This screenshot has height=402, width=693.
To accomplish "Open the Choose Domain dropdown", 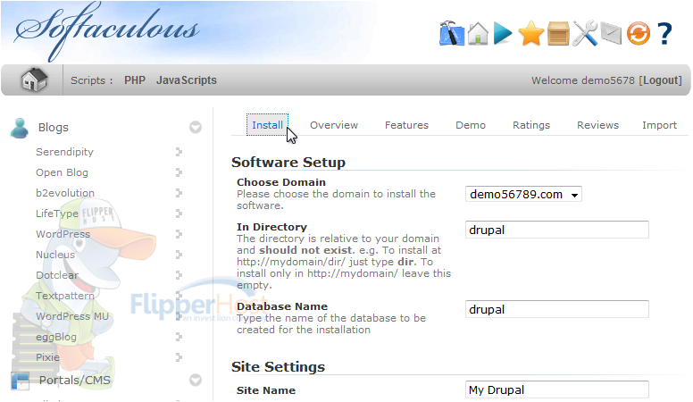I will tap(523, 194).
